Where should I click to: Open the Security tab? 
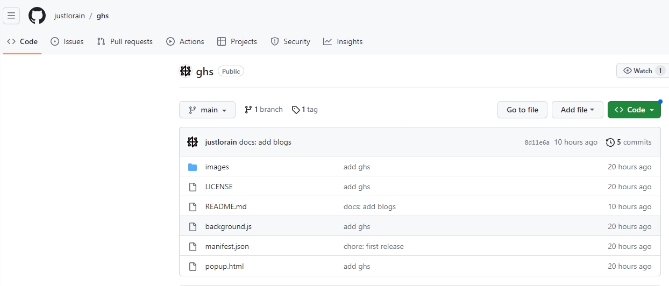coord(290,41)
